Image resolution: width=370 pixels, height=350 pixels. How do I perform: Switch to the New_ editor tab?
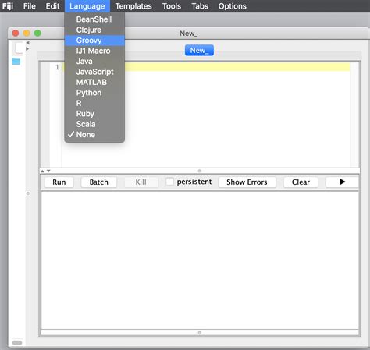pyautogui.click(x=199, y=50)
